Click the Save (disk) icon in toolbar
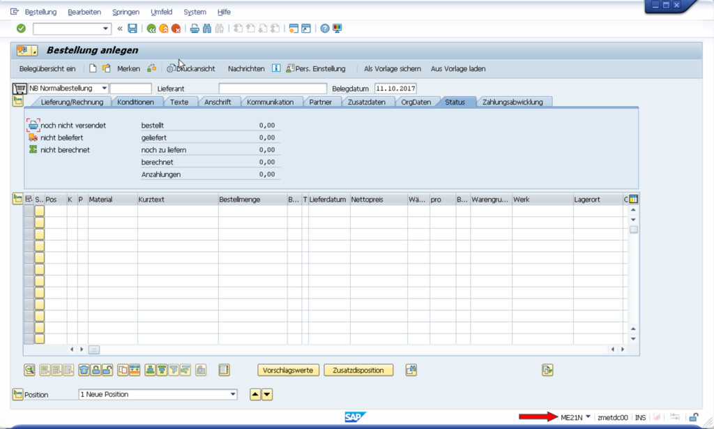Image resolution: width=714 pixels, height=429 pixels. click(132, 29)
